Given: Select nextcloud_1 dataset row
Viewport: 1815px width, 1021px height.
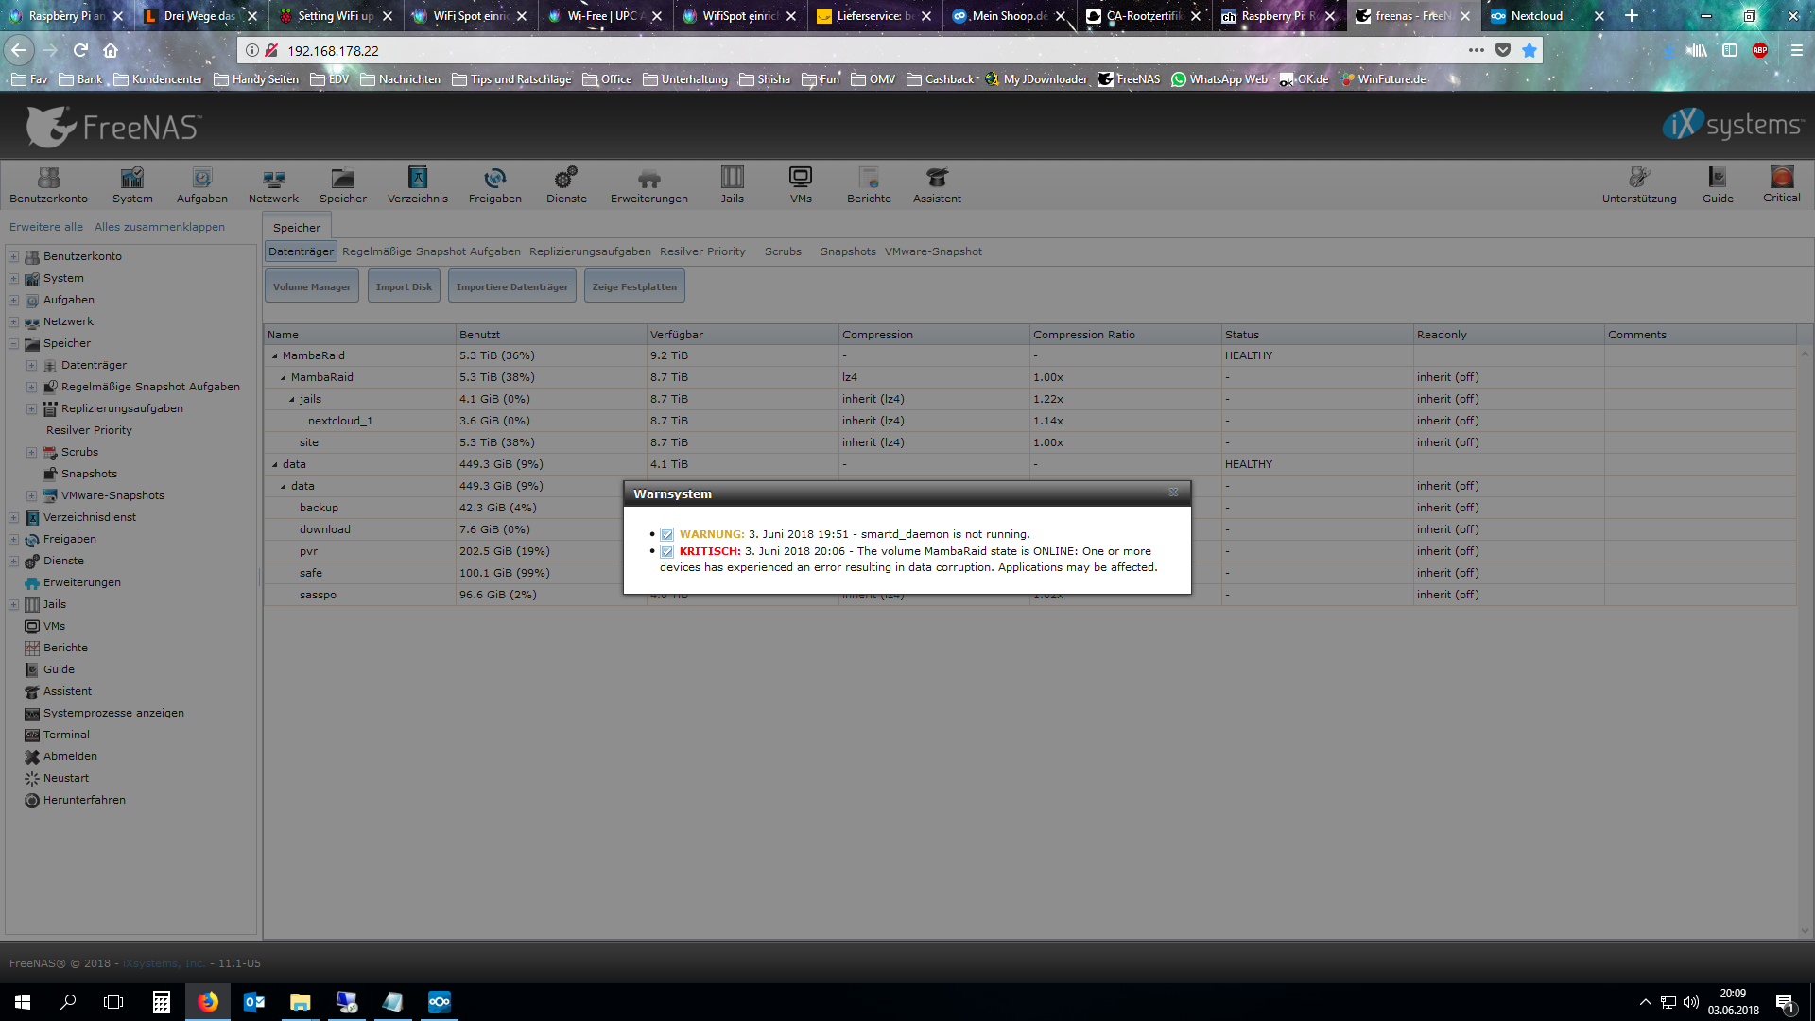Looking at the screenshot, I should [1029, 421].
